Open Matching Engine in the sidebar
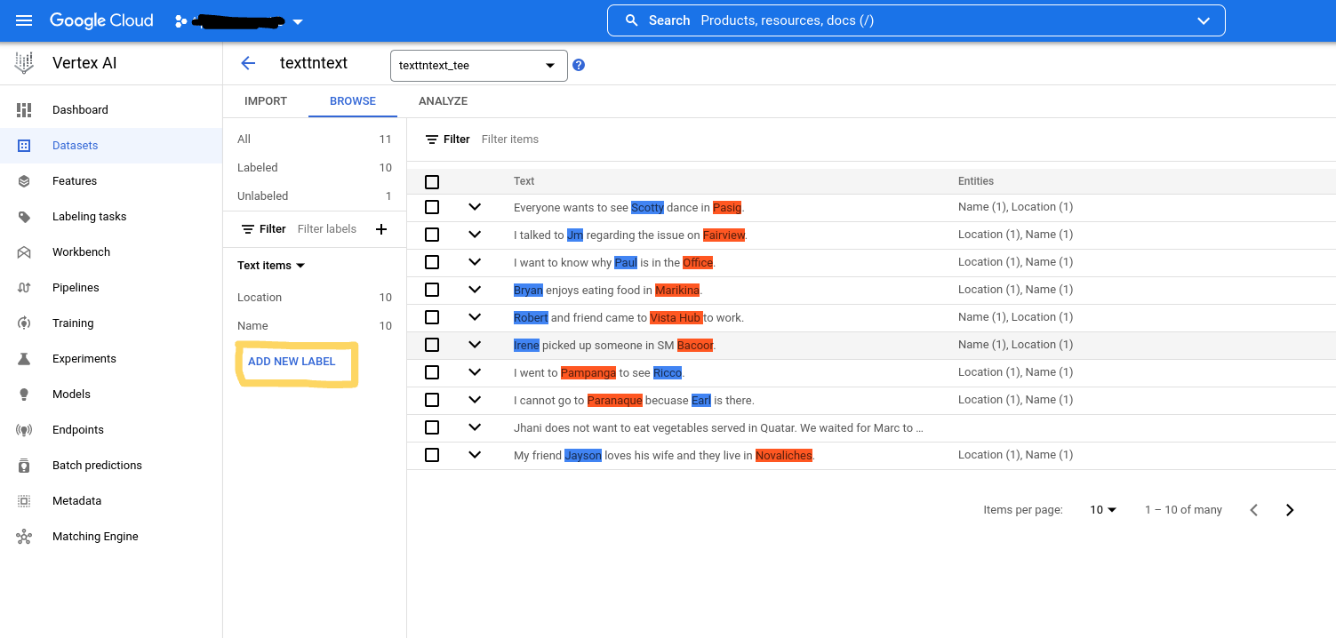Screen dimensions: 1336x638 coord(95,537)
